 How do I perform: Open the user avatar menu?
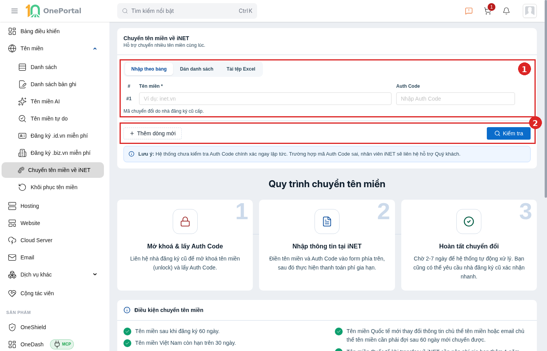coord(530,11)
